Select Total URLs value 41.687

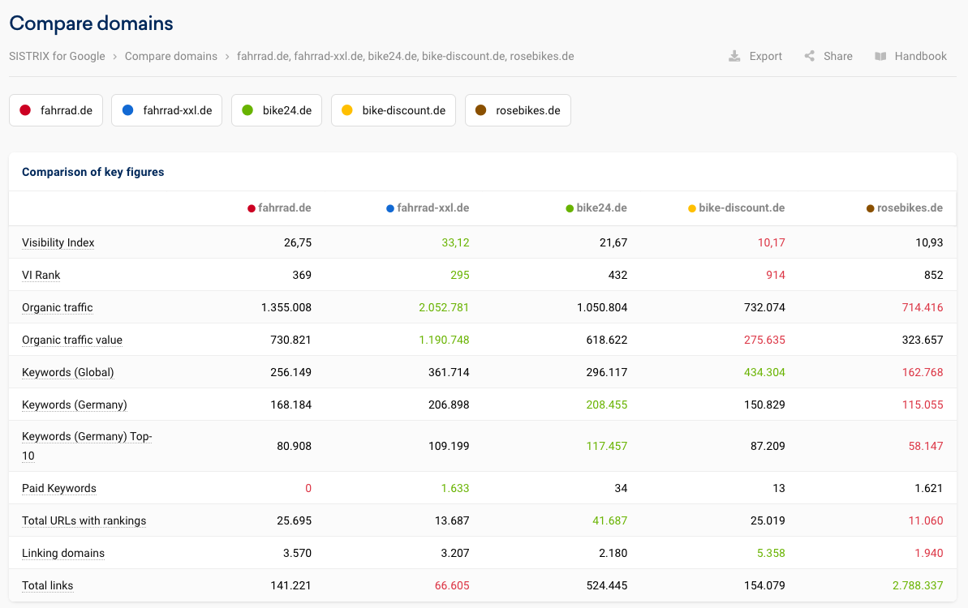[x=610, y=520]
